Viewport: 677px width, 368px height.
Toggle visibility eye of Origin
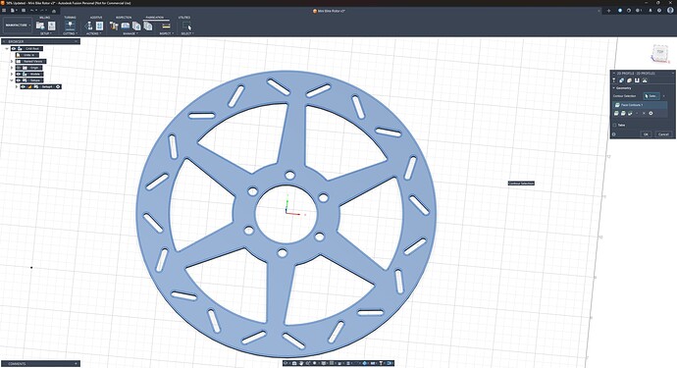(x=18, y=68)
